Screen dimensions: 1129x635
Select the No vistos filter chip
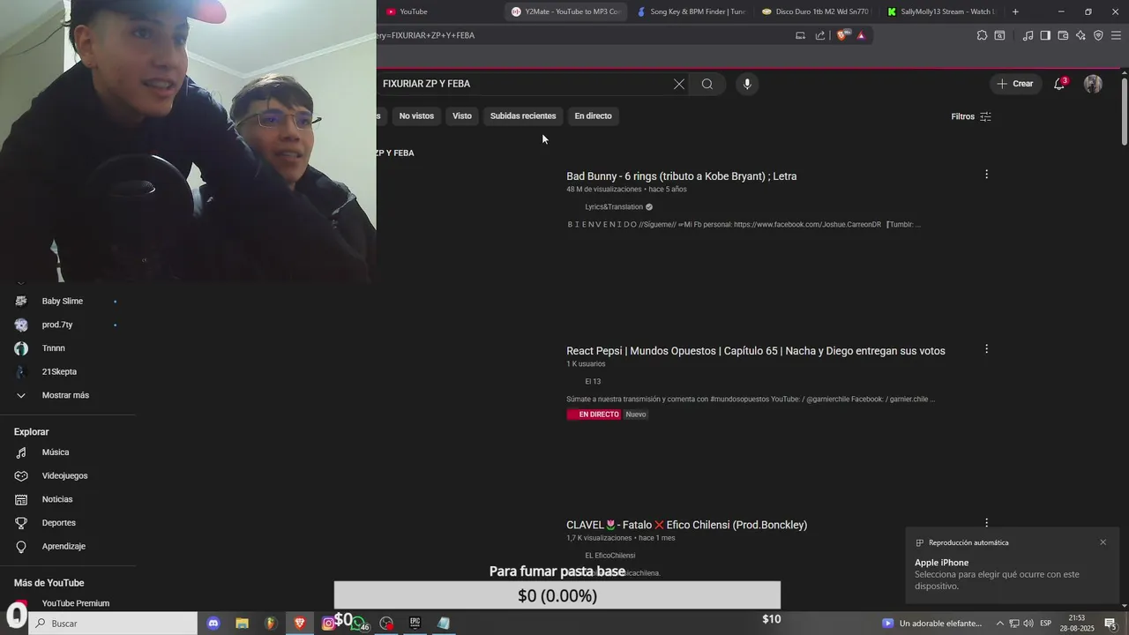coord(416,116)
